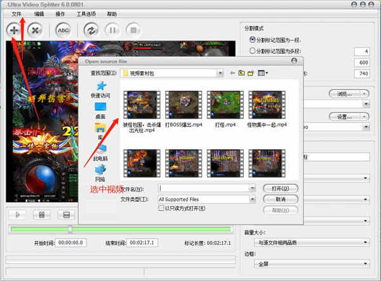The height and width of the screenshot is (281, 381).
Task: Click the field showing 740
Action: tap(362, 74)
